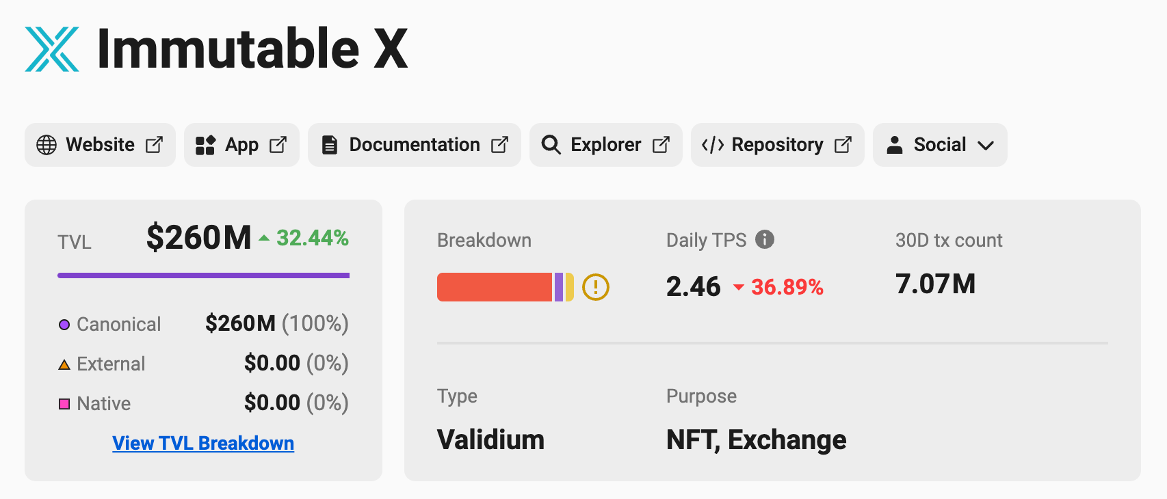Click the red segment of Breakdown bar

pyautogui.click(x=495, y=287)
